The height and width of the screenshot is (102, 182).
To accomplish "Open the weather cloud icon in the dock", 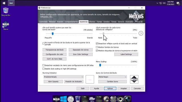I will (x=92, y=99).
